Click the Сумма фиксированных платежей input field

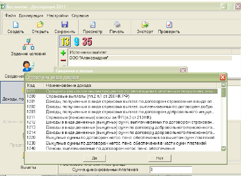point(171,170)
